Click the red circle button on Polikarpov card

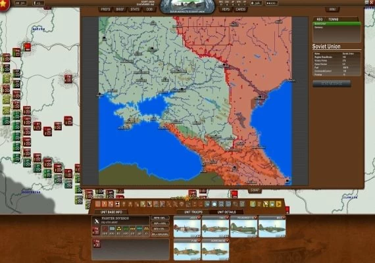tap(256, 218)
